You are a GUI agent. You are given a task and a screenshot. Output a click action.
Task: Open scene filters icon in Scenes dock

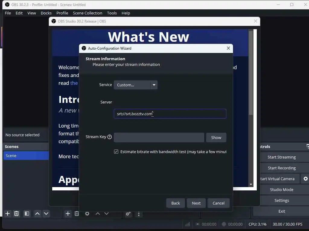27,214
